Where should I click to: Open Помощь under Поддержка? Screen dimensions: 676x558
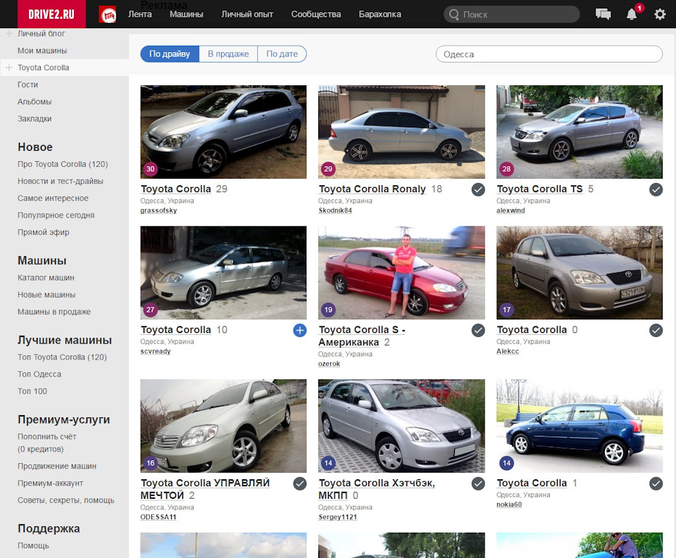(x=33, y=545)
